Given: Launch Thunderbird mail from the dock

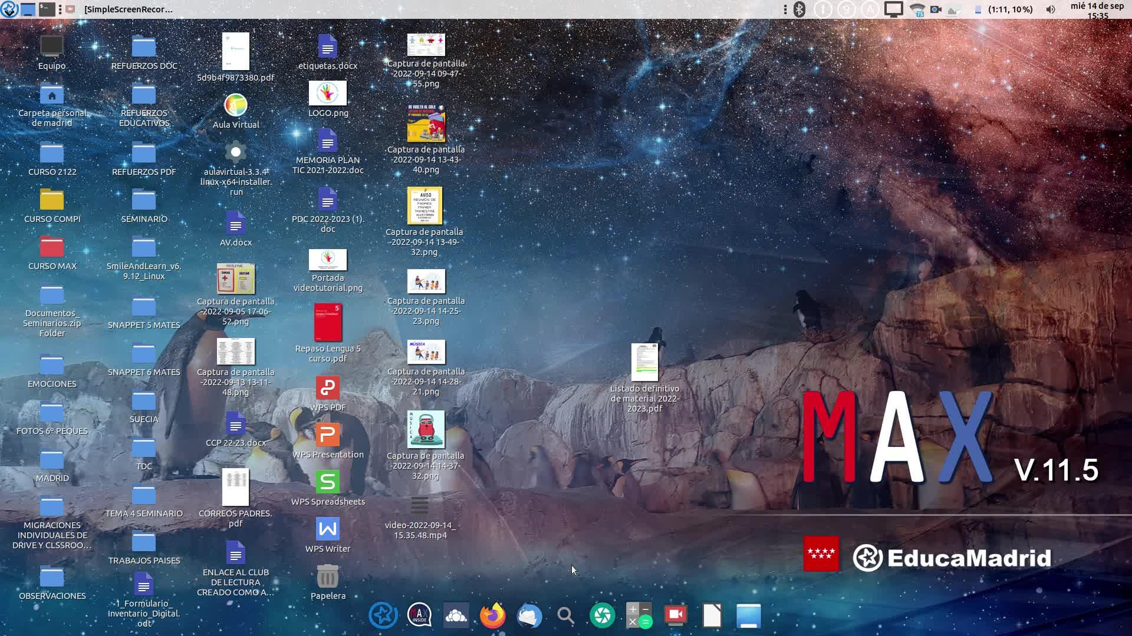Looking at the screenshot, I should [529, 616].
